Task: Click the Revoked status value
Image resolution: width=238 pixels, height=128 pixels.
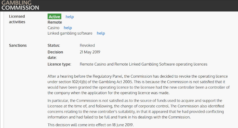Action: click(87, 45)
